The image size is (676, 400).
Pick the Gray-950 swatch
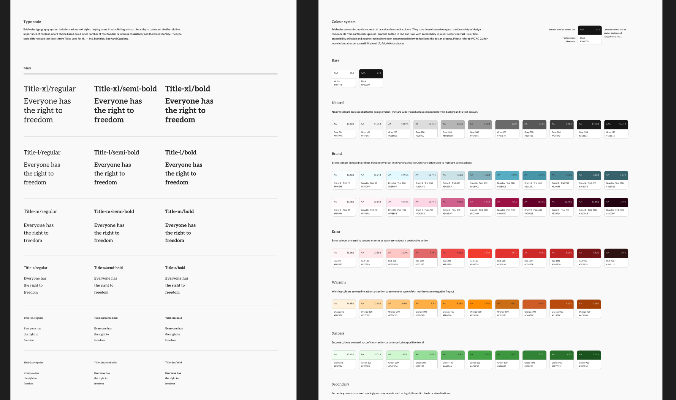coord(616,129)
